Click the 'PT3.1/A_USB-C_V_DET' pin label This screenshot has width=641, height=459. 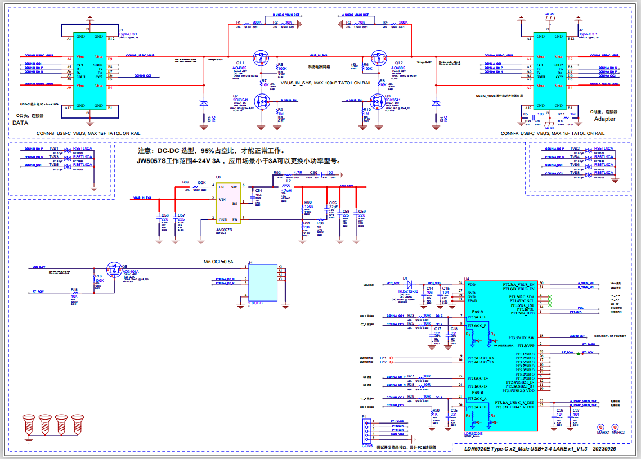[x=515, y=403]
